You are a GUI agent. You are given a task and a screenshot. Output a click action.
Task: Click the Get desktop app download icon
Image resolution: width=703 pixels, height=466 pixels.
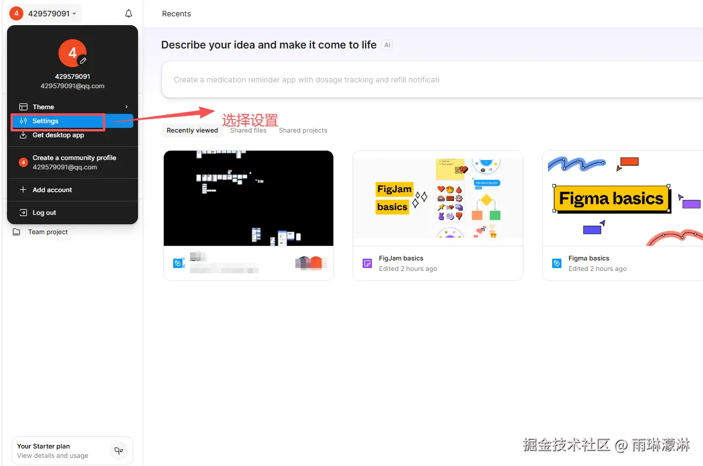click(x=23, y=135)
